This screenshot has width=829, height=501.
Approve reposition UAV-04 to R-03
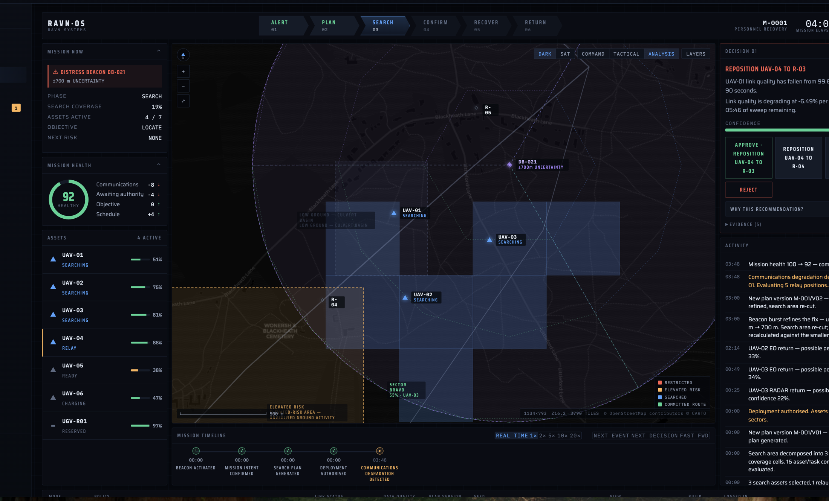click(x=748, y=158)
